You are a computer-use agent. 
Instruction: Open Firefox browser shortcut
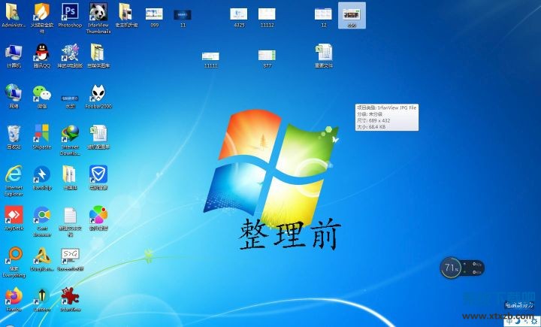tap(14, 295)
